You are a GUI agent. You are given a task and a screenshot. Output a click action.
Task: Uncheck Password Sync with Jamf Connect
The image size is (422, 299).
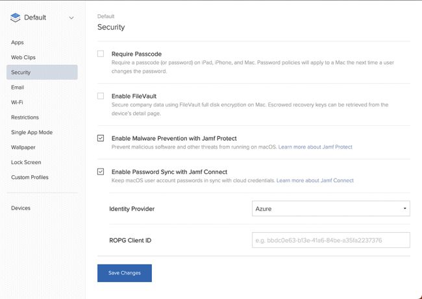(x=101, y=171)
